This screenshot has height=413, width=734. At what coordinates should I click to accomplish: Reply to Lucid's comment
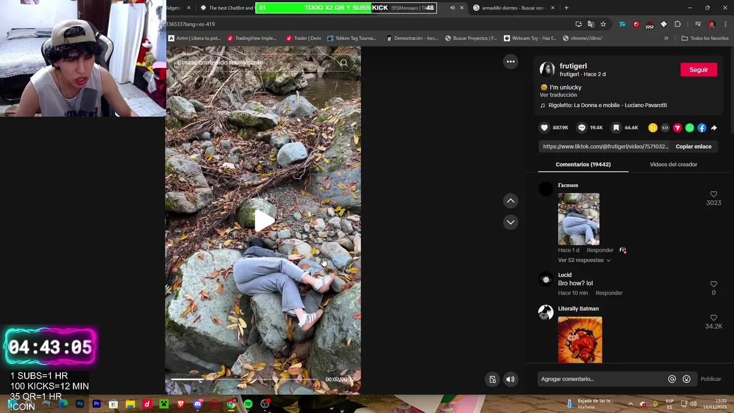click(x=609, y=293)
